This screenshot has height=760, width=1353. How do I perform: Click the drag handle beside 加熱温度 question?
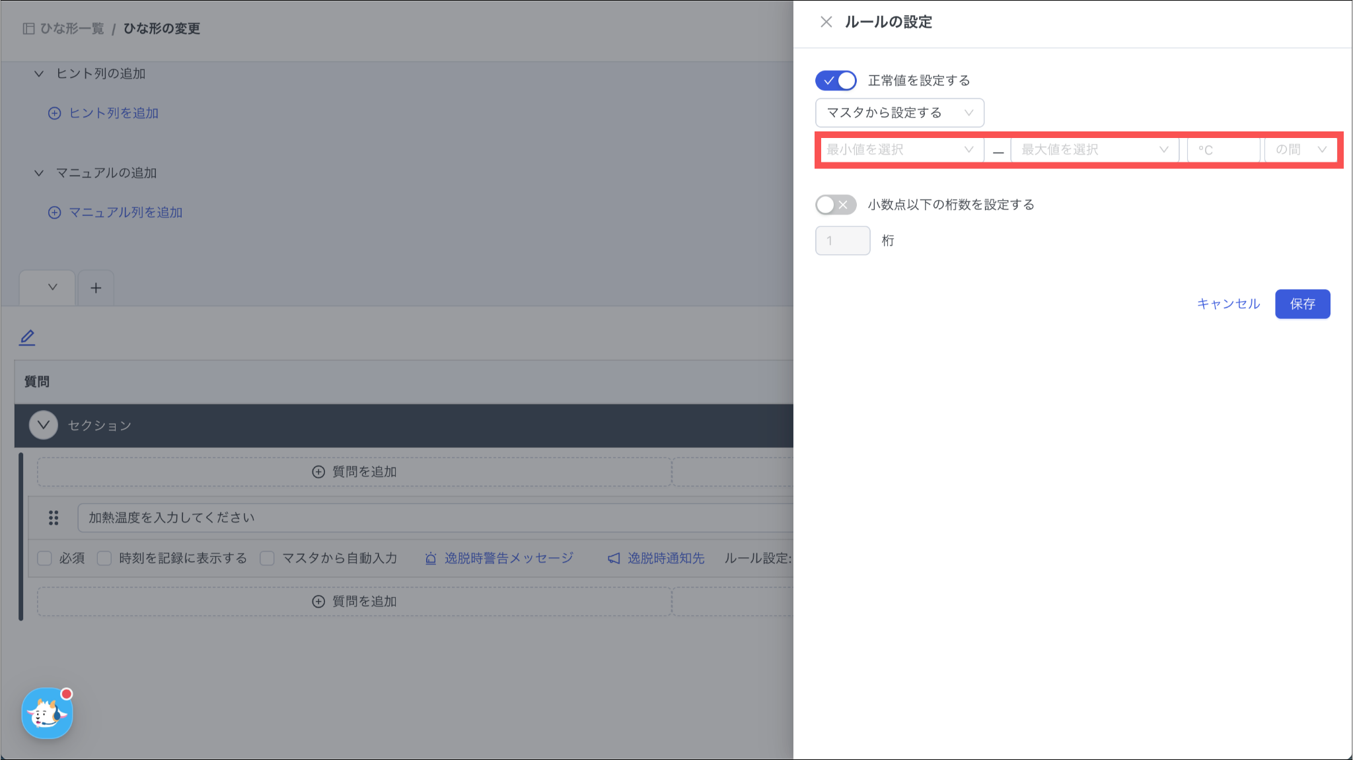click(x=54, y=518)
